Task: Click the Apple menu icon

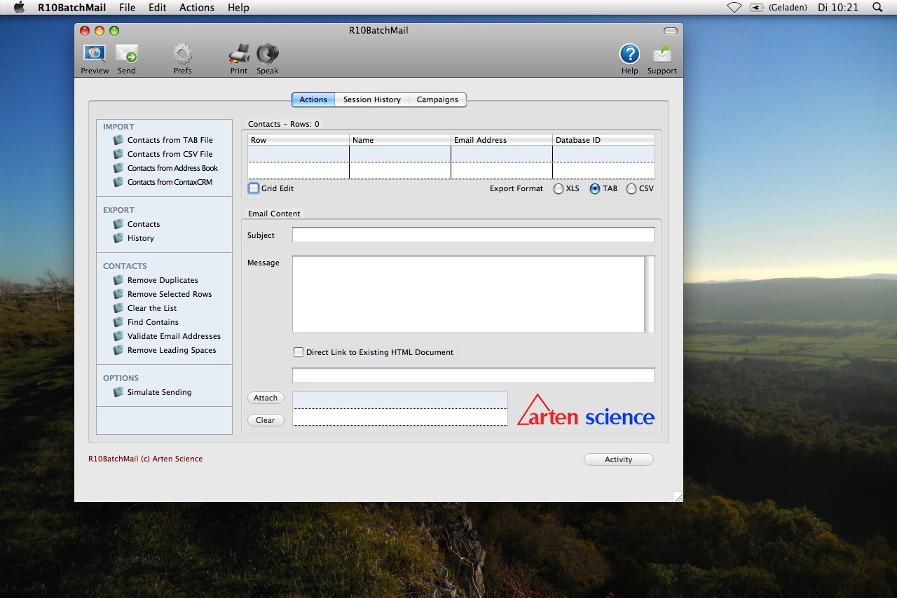Action: tap(19, 7)
